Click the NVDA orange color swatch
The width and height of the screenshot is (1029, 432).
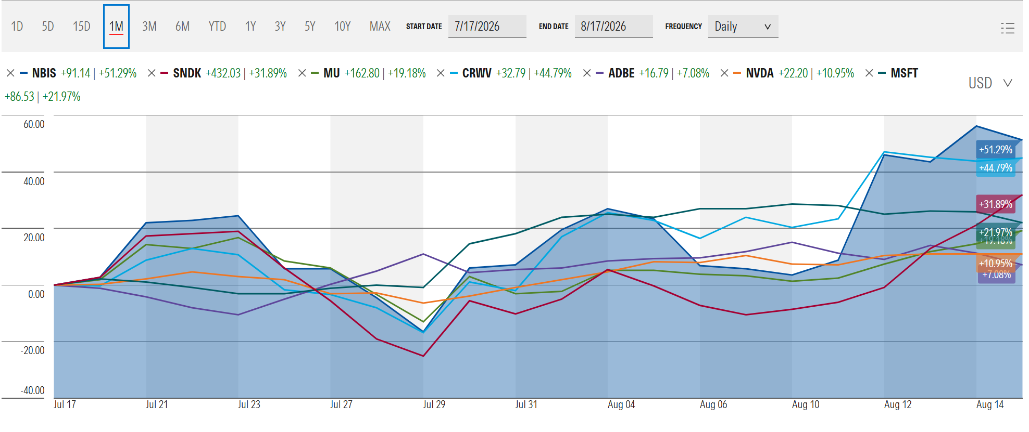(x=737, y=73)
